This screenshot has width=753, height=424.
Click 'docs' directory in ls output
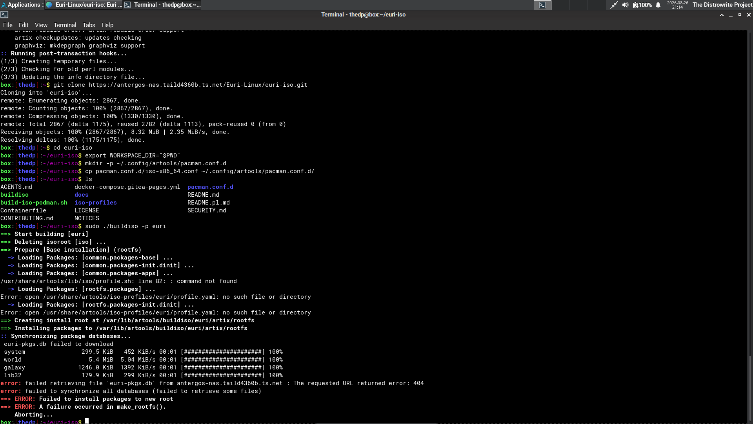(82, 195)
